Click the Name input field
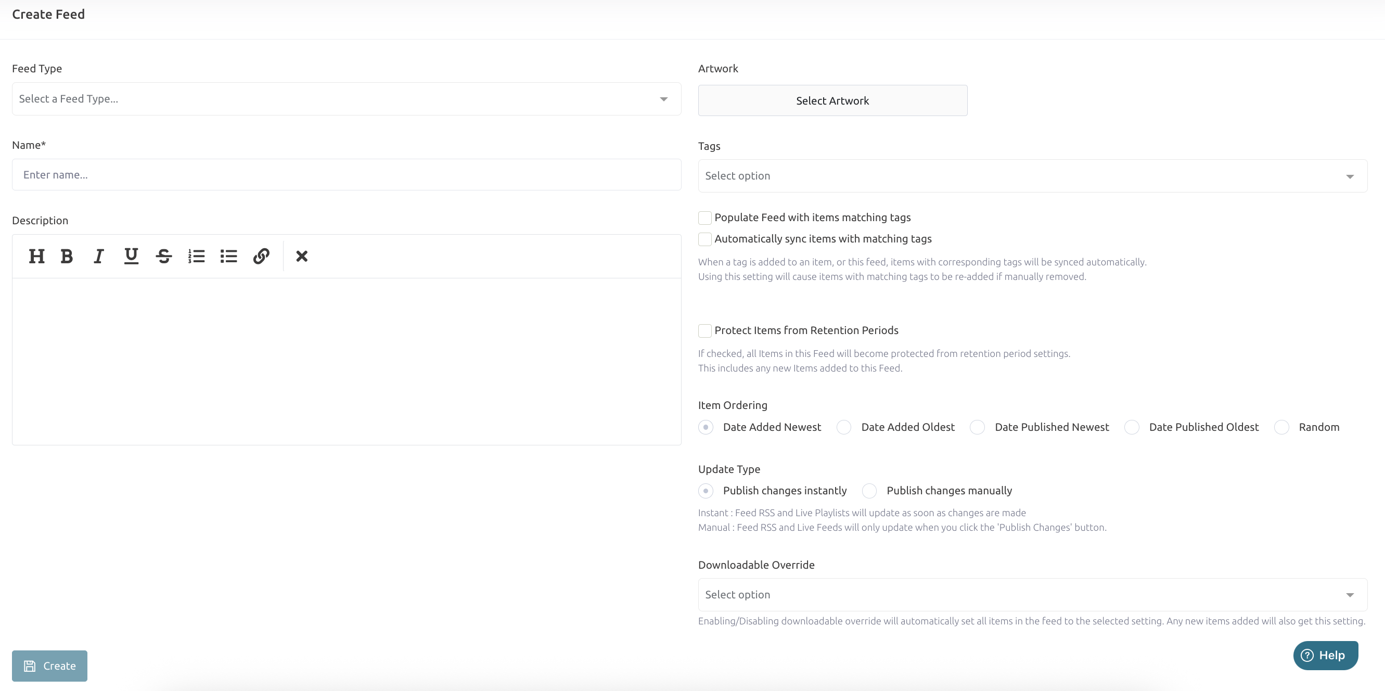 pos(347,175)
